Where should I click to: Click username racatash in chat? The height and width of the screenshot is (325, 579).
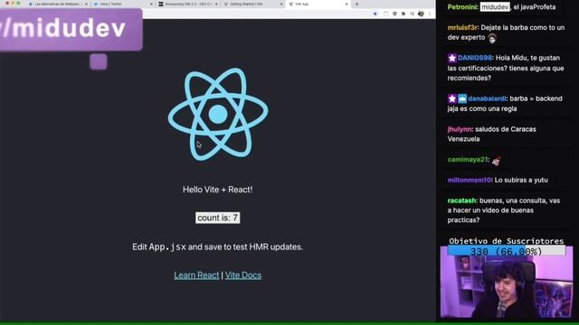tap(462, 200)
